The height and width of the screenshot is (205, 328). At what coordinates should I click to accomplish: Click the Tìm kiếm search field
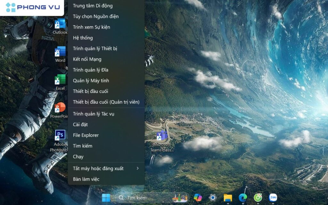pyautogui.click(x=135, y=198)
